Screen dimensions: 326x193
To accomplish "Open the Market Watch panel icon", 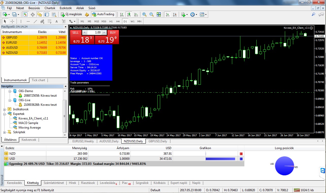I will click(25, 14).
